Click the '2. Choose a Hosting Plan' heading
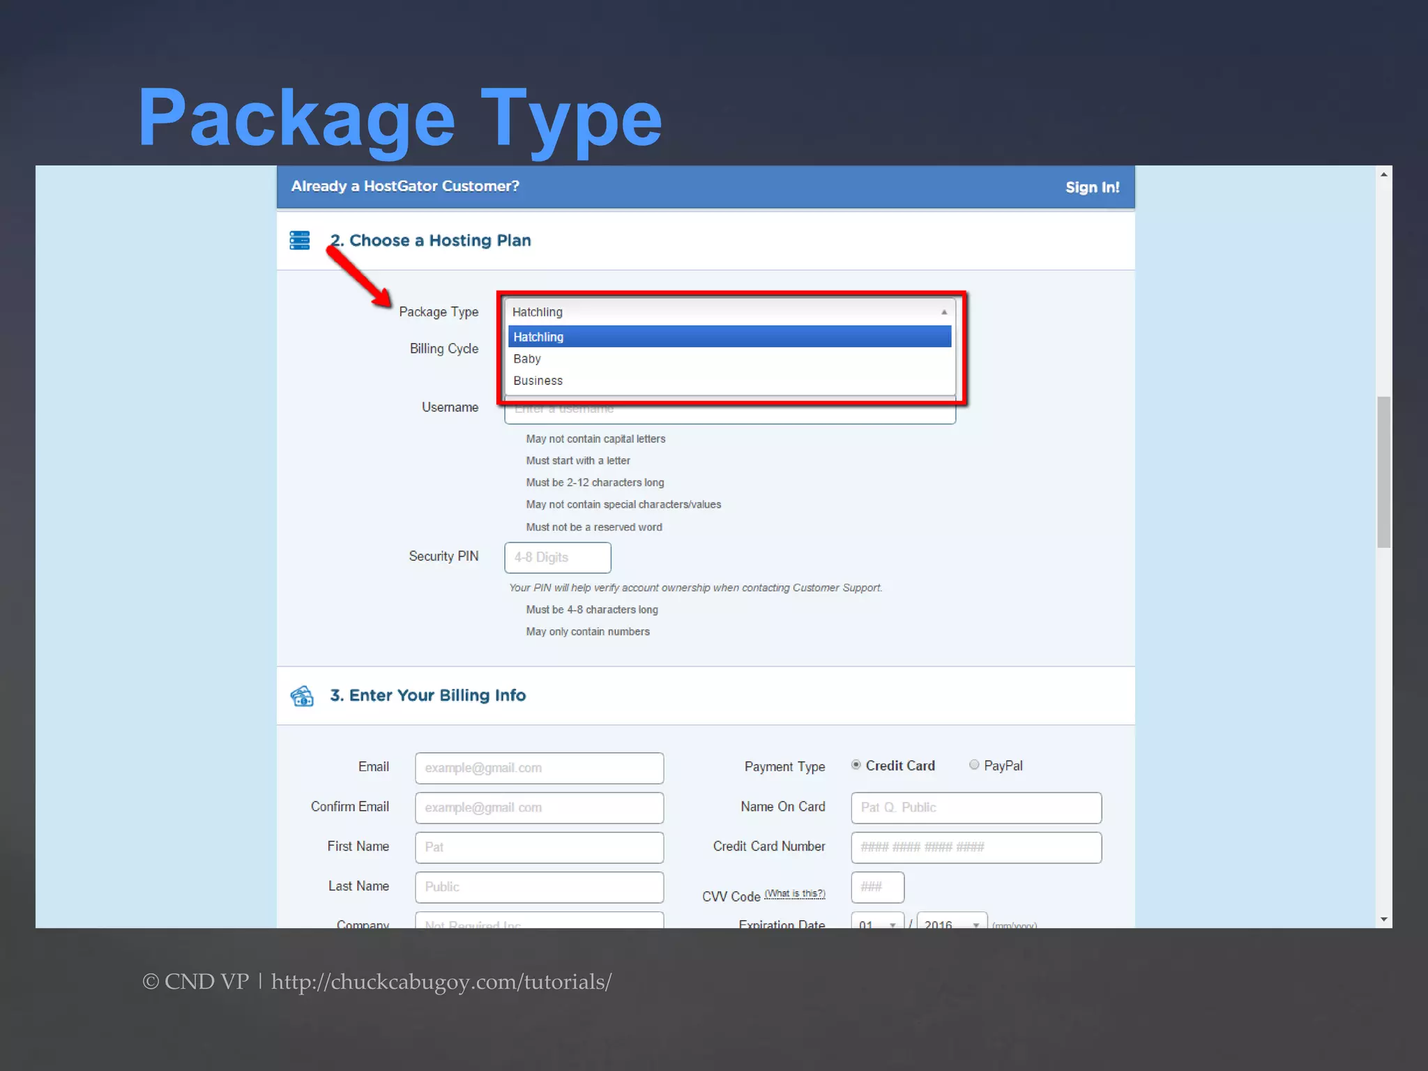The image size is (1428, 1071). 431,241
